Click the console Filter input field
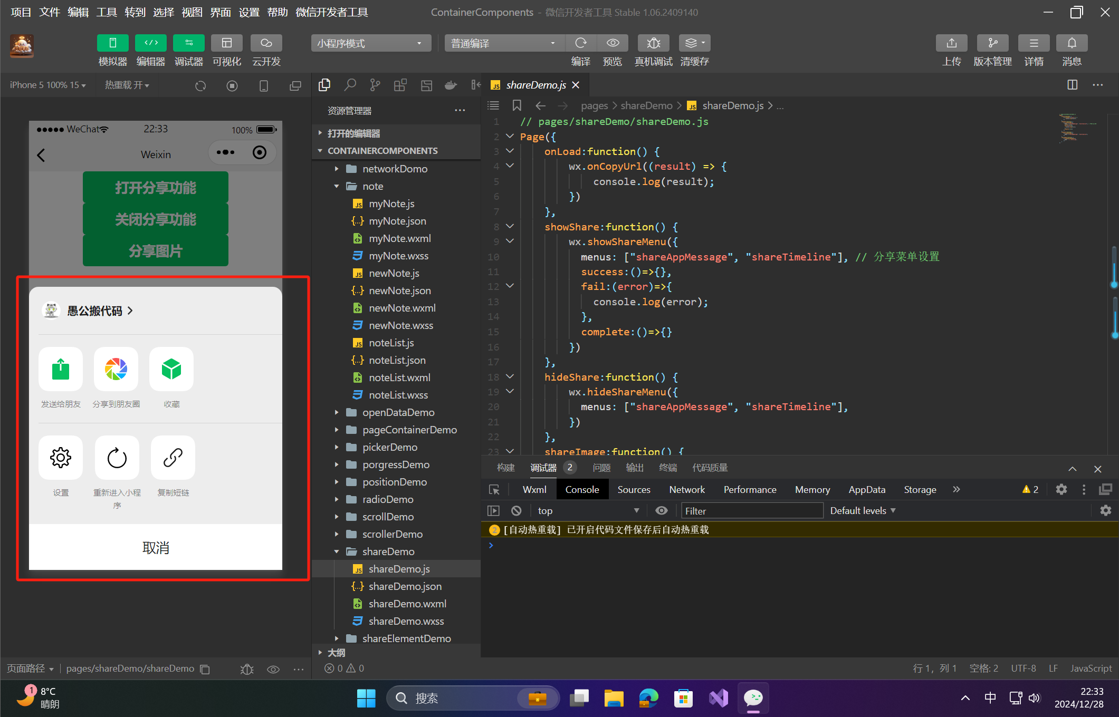 click(752, 510)
